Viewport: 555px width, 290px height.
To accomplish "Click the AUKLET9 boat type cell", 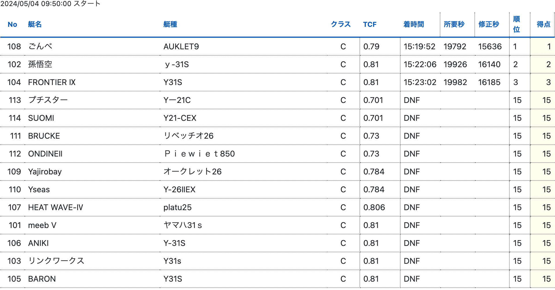I will [181, 47].
